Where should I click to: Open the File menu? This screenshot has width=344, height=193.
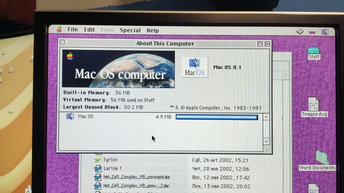click(x=72, y=29)
